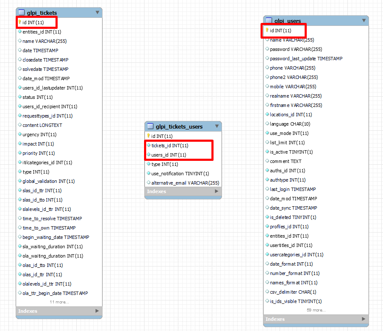
Task: Click the diamond icon beside name VARCHAR(255) in glpi_tickets
Action: pyautogui.click(x=20, y=41)
